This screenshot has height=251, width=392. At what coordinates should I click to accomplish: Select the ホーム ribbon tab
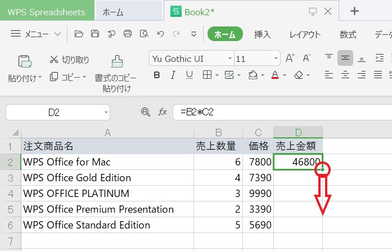[225, 34]
